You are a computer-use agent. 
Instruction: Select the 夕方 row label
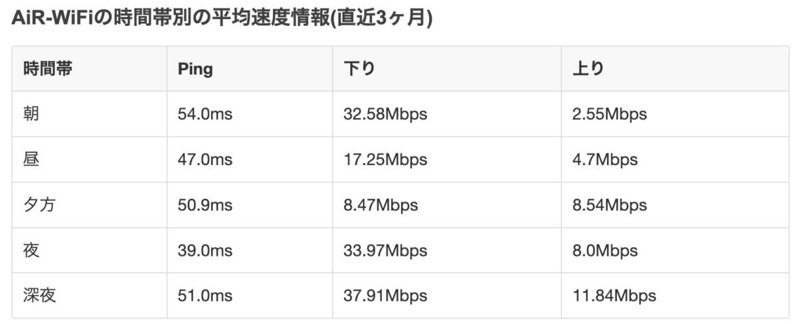pos(39,205)
